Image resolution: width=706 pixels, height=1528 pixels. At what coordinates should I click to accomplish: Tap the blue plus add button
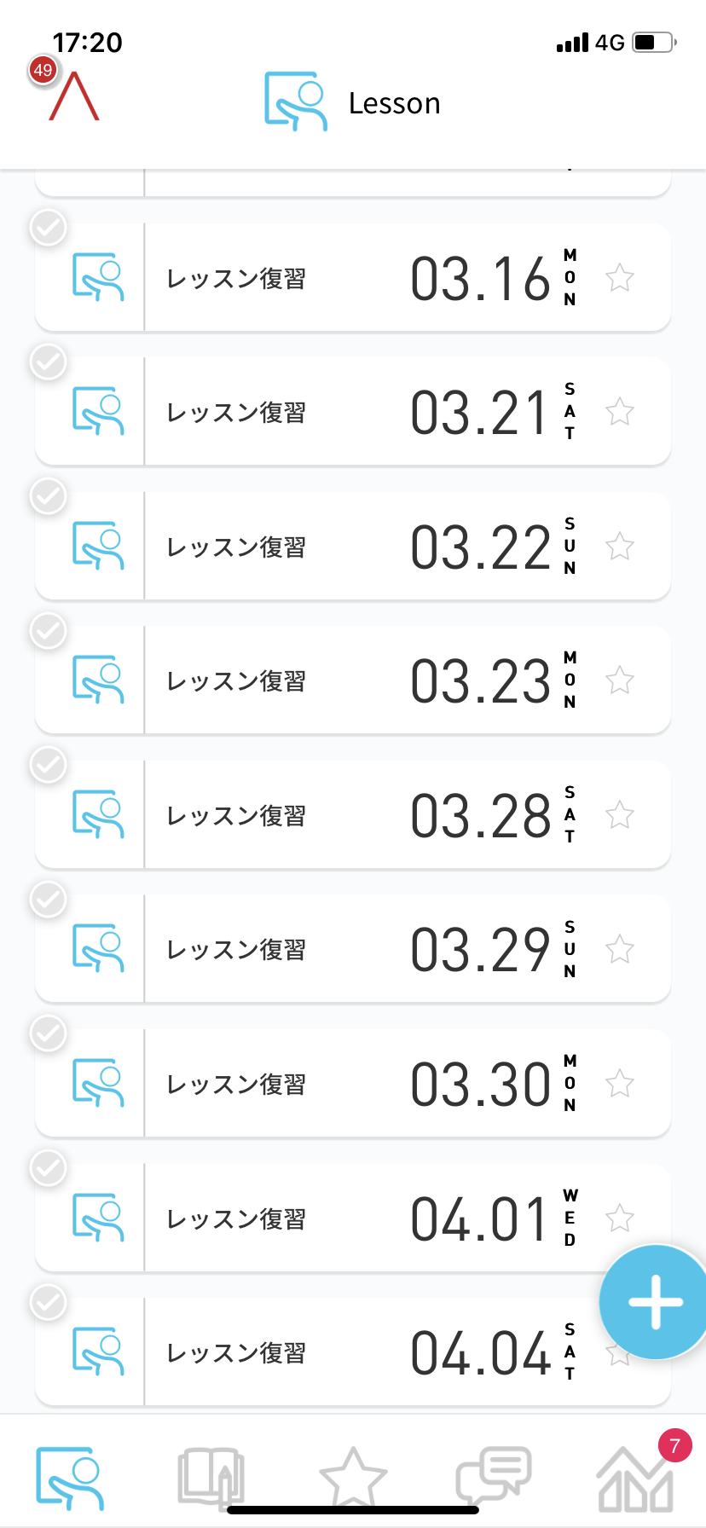(655, 1301)
